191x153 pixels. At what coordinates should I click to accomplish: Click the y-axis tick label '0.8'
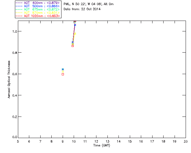click(x=15, y=53)
